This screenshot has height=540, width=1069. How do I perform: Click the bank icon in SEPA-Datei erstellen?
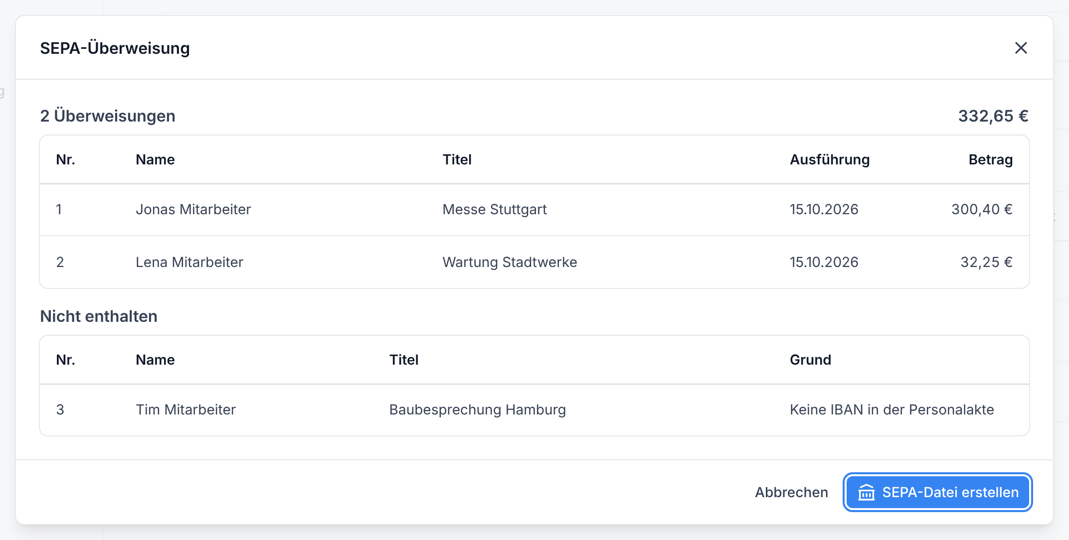click(866, 492)
